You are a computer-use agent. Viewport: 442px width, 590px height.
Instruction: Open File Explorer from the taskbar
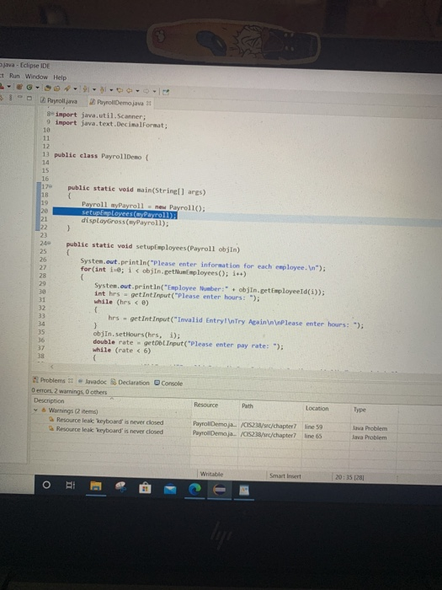pyautogui.click(x=95, y=486)
